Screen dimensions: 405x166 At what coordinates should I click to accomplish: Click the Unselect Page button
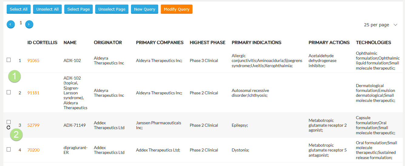coord(112,9)
